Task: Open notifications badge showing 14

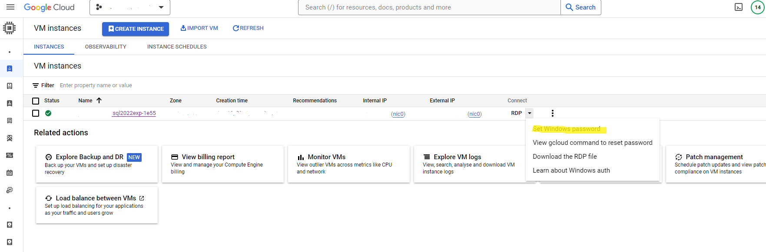Action: (758, 7)
